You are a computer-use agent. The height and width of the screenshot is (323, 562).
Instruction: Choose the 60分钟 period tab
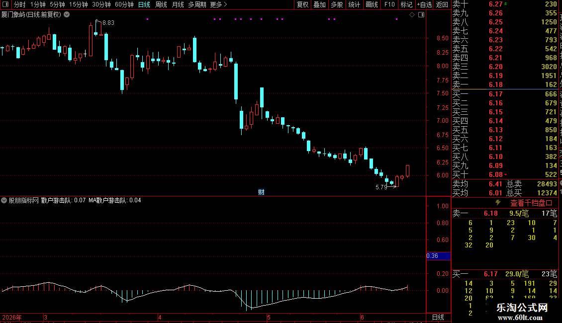124,4
